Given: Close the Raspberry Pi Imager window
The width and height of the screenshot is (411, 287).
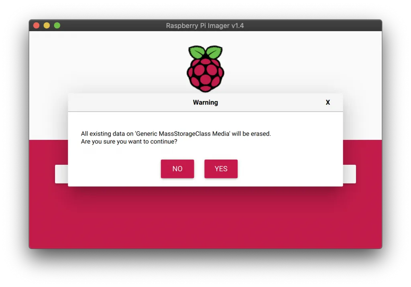Looking at the screenshot, I should coord(36,26).
